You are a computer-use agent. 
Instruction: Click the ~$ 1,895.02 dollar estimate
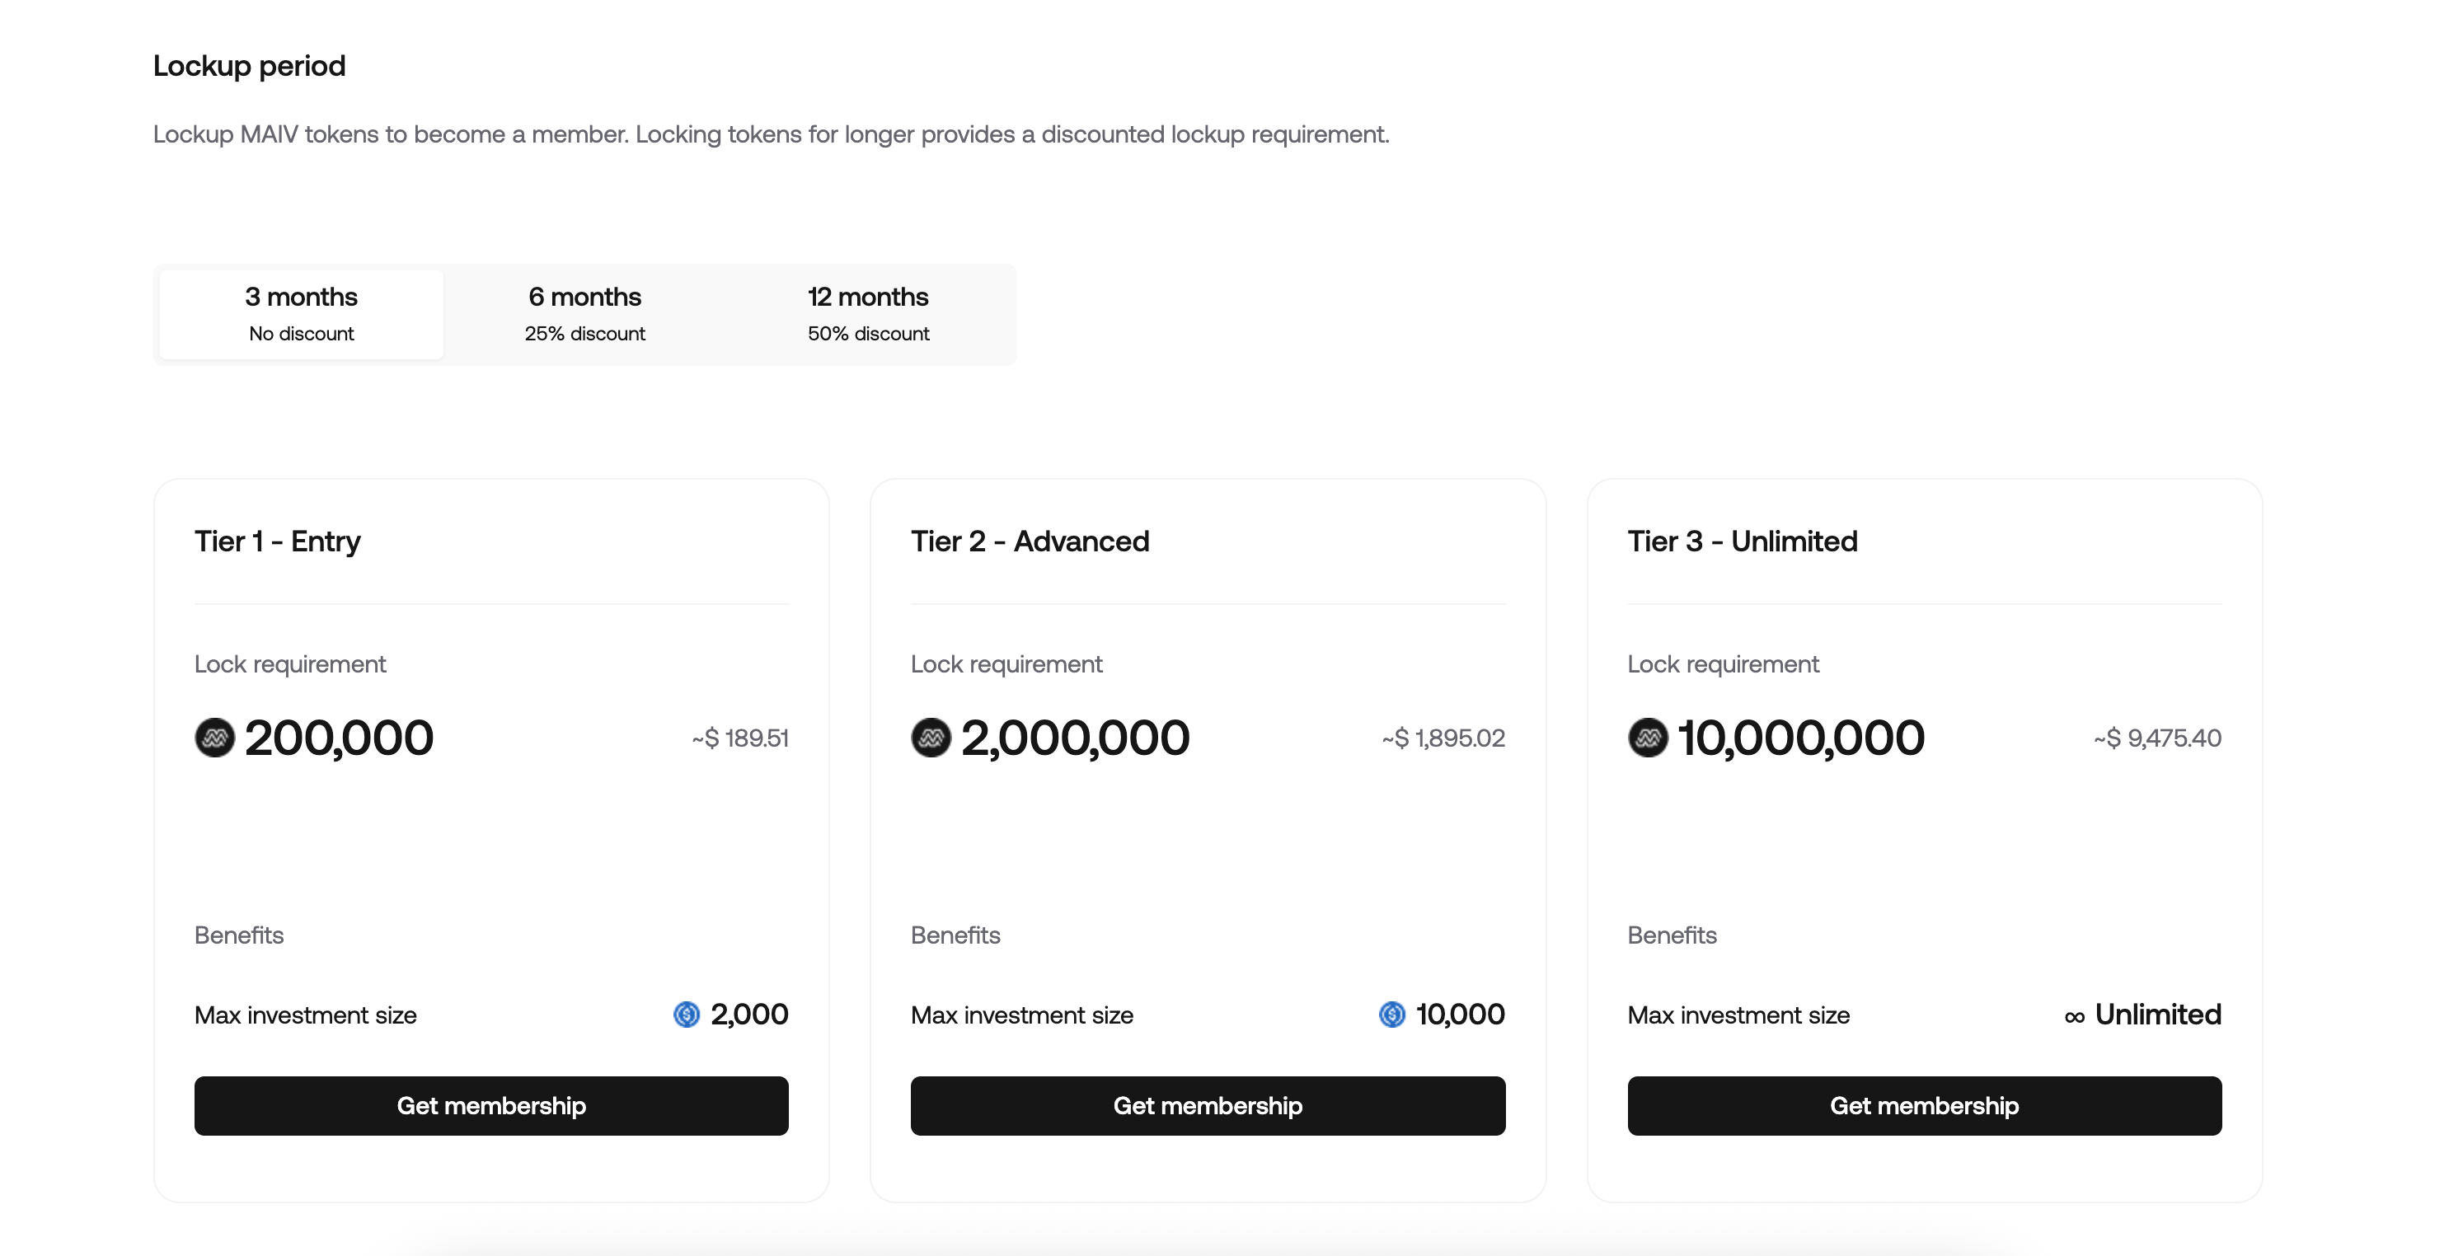click(1443, 738)
